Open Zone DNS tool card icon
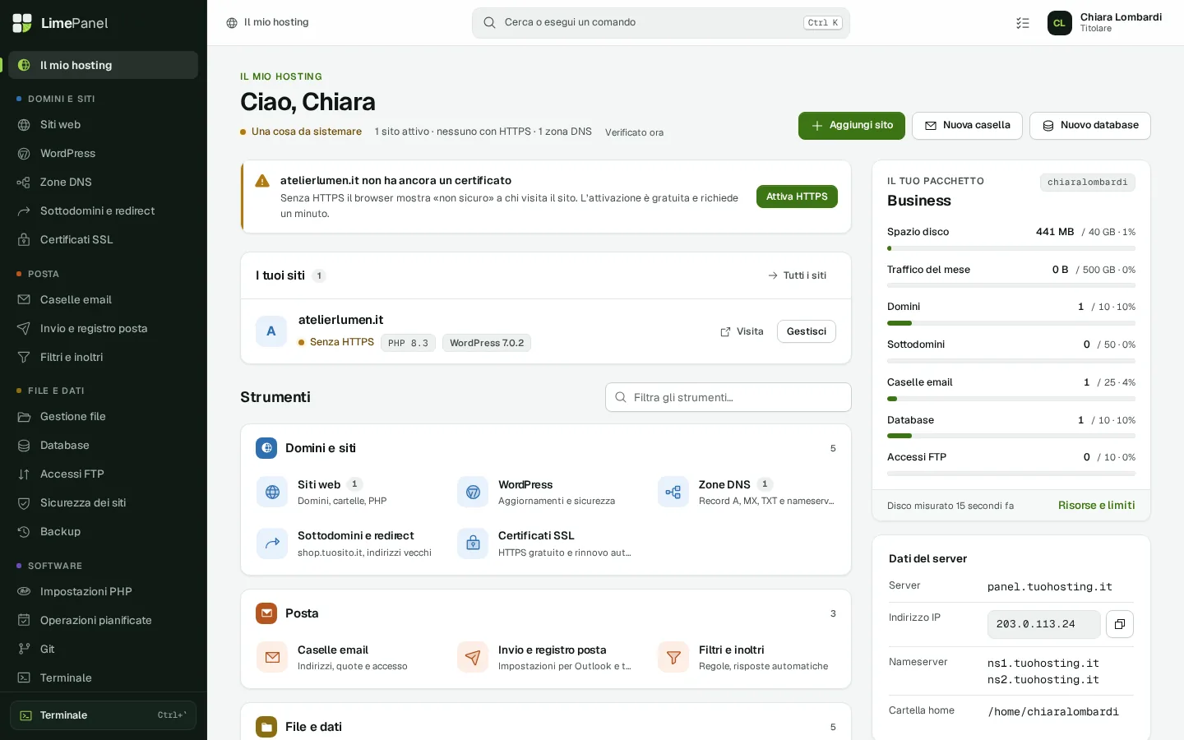The image size is (1184, 740). point(673,493)
